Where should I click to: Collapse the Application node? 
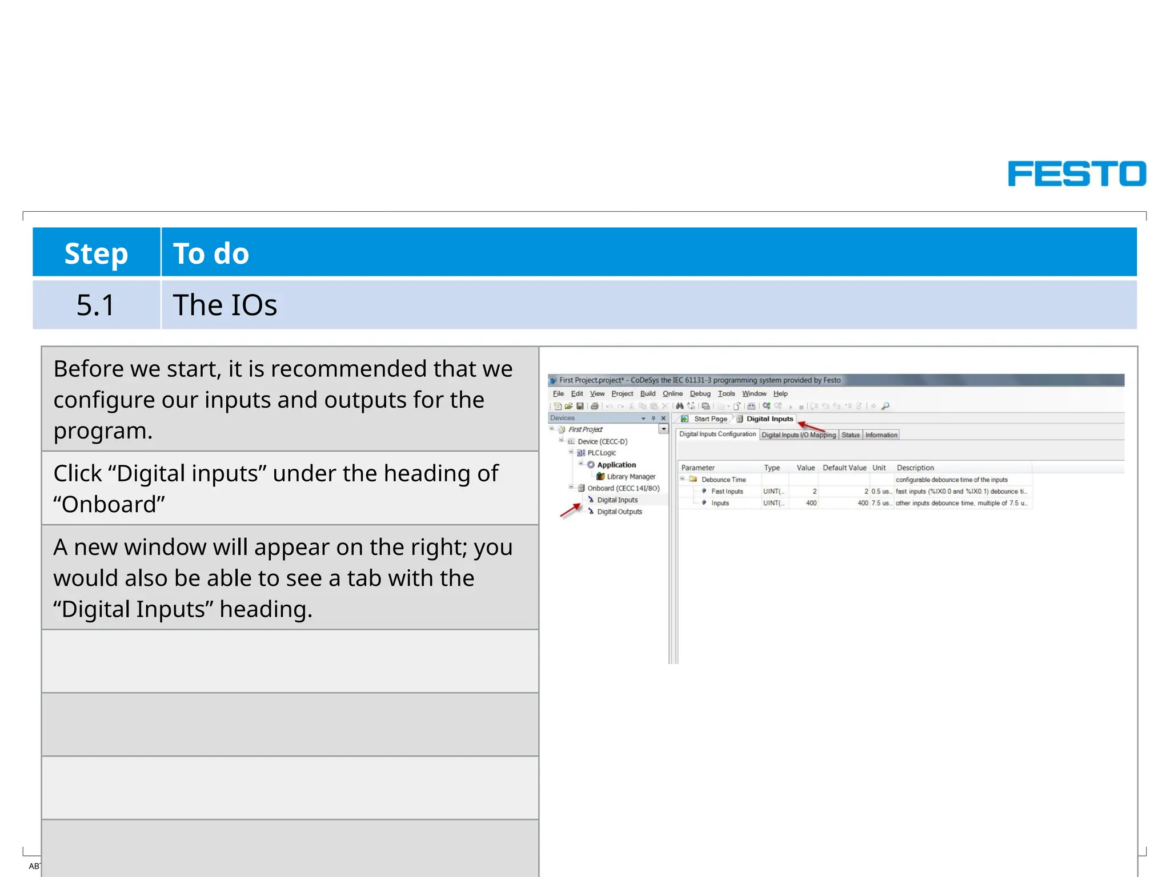click(x=580, y=463)
